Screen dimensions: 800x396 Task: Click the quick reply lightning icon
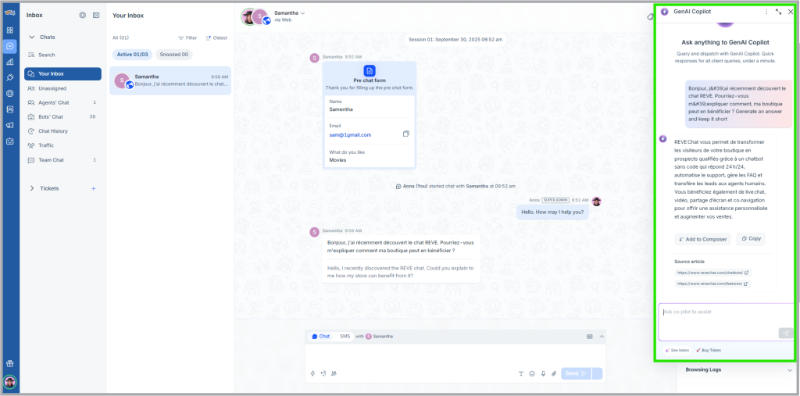(x=312, y=373)
